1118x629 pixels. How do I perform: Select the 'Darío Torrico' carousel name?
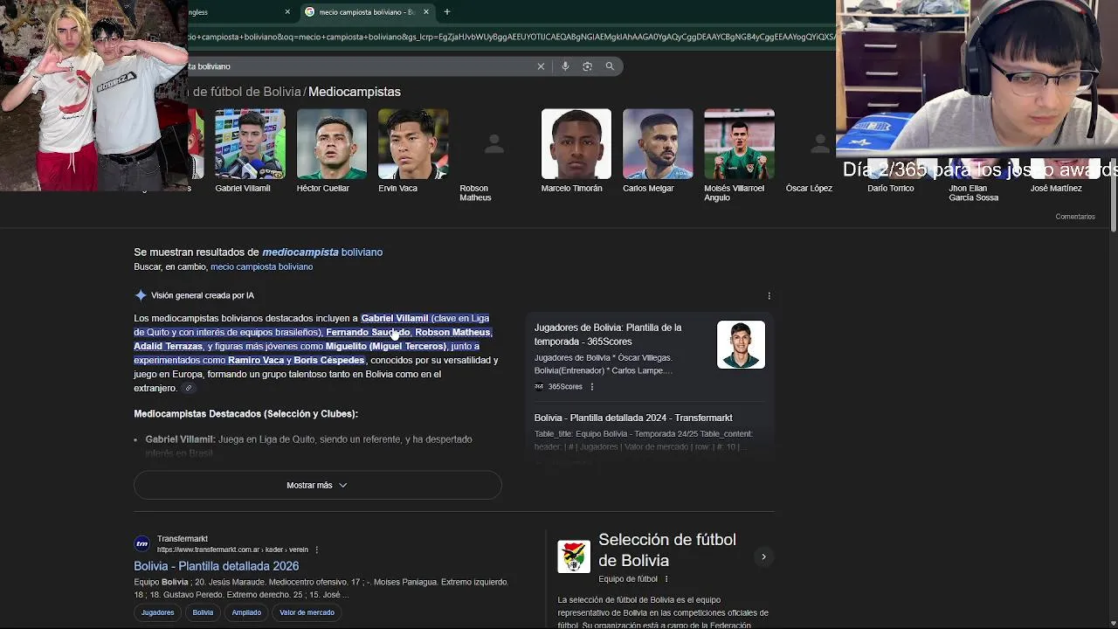coord(891,188)
